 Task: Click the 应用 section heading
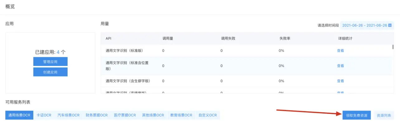point(9,23)
